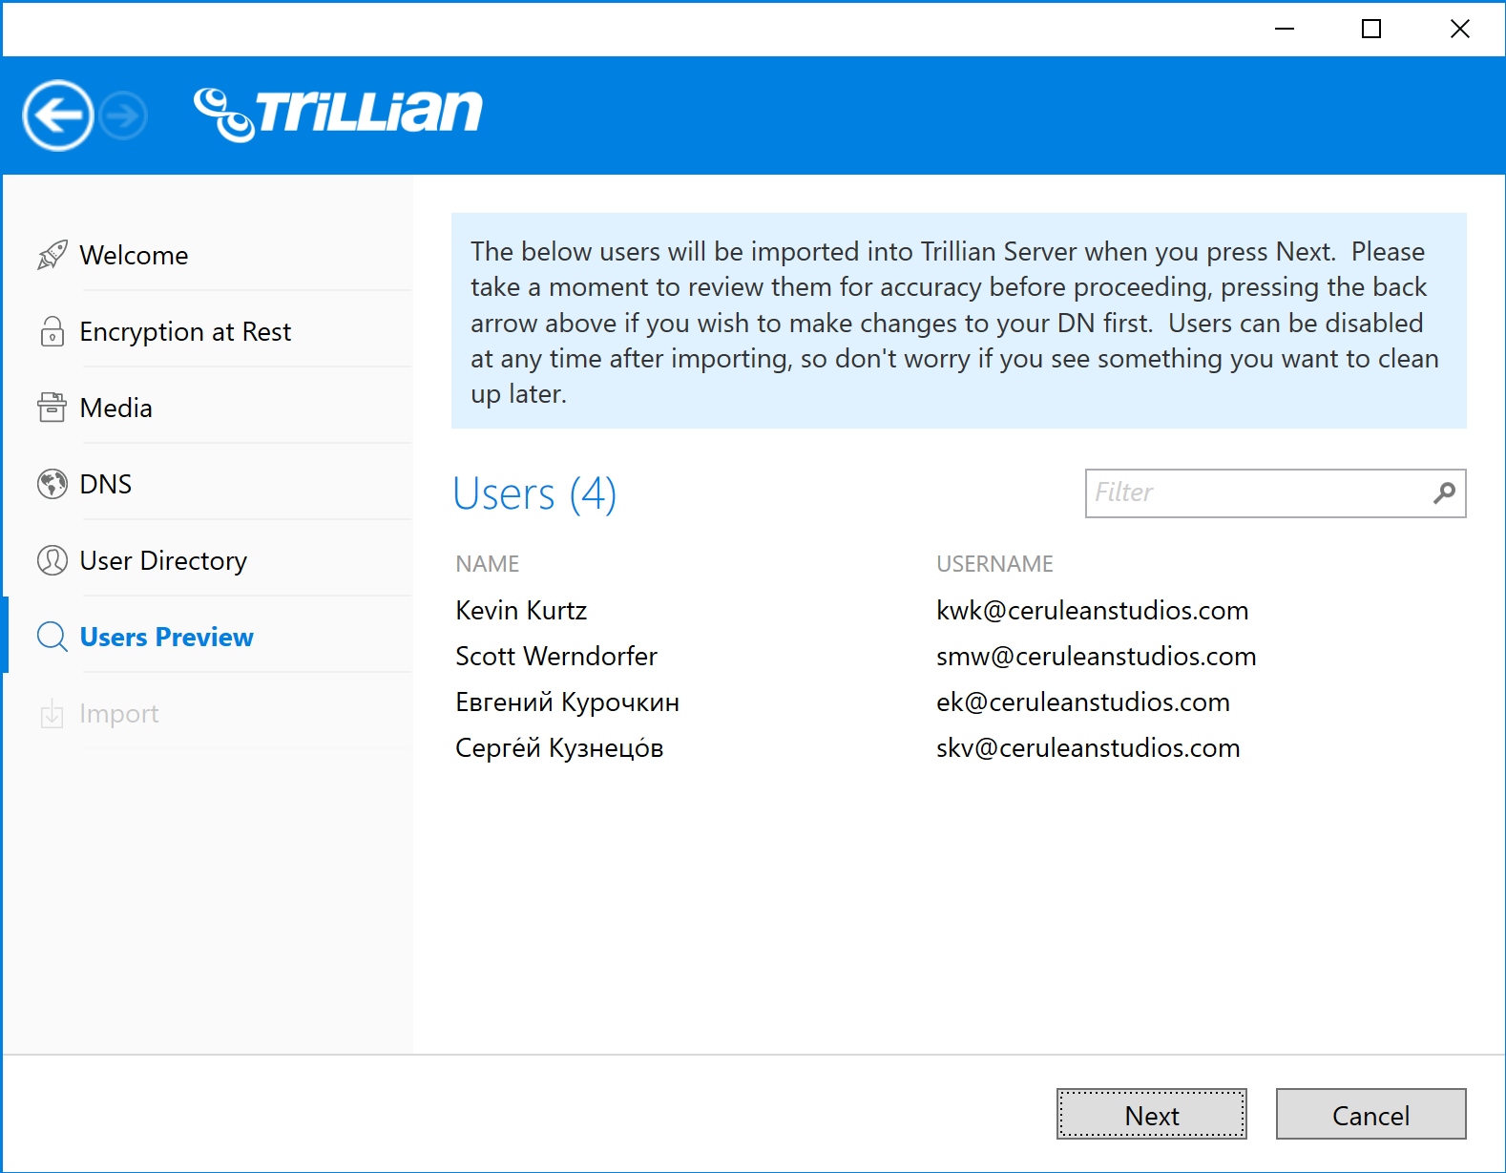The image size is (1506, 1173).
Task: Open the Media step
Action: coord(115,408)
